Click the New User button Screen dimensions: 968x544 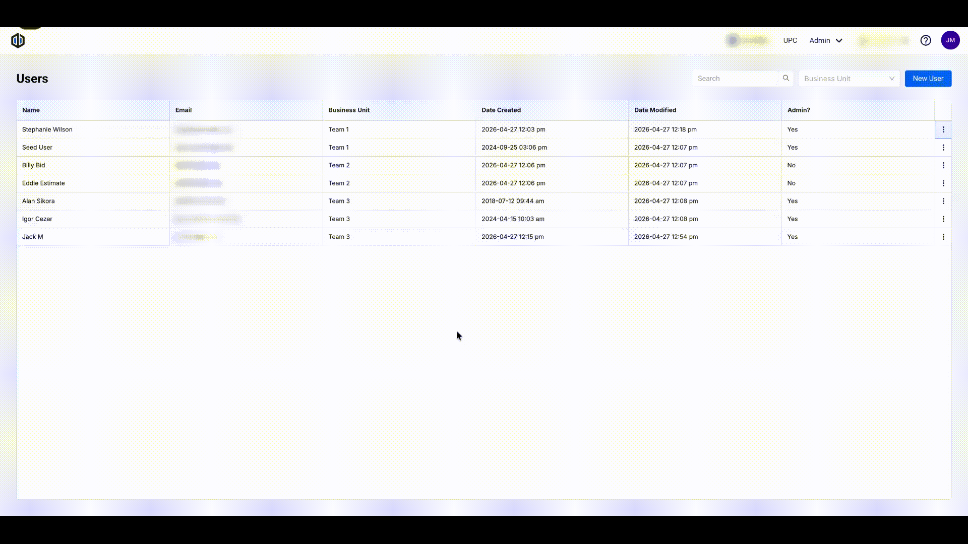(x=928, y=79)
